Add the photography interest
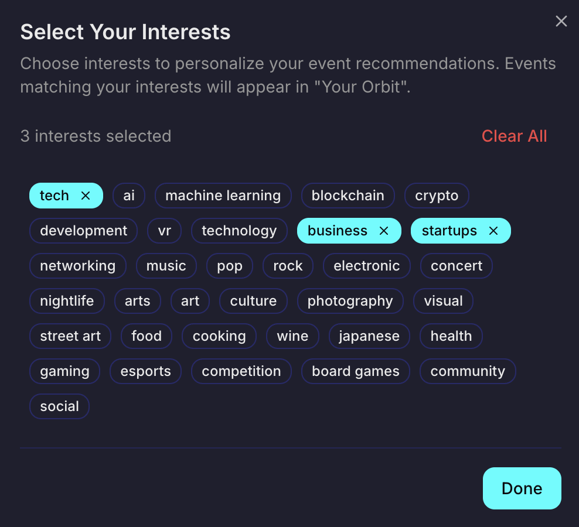 350,301
